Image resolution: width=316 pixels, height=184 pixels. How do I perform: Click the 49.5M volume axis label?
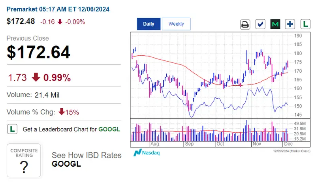(300, 124)
